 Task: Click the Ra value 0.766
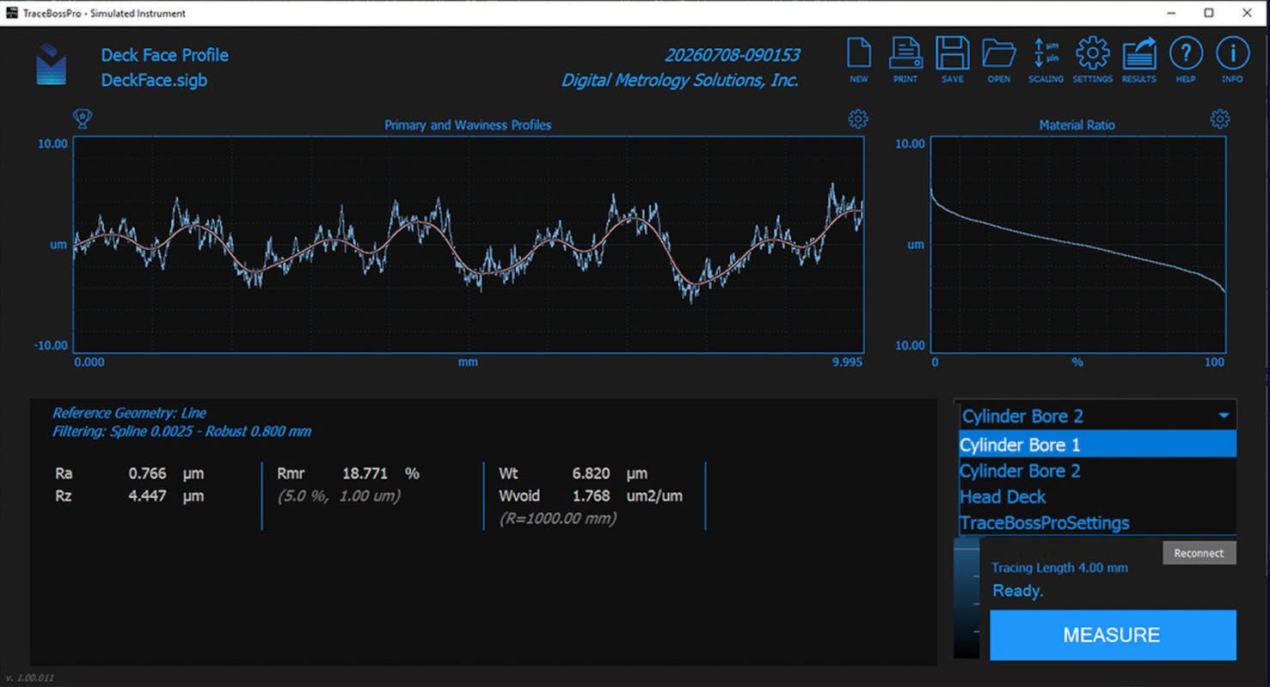point(147,473)
